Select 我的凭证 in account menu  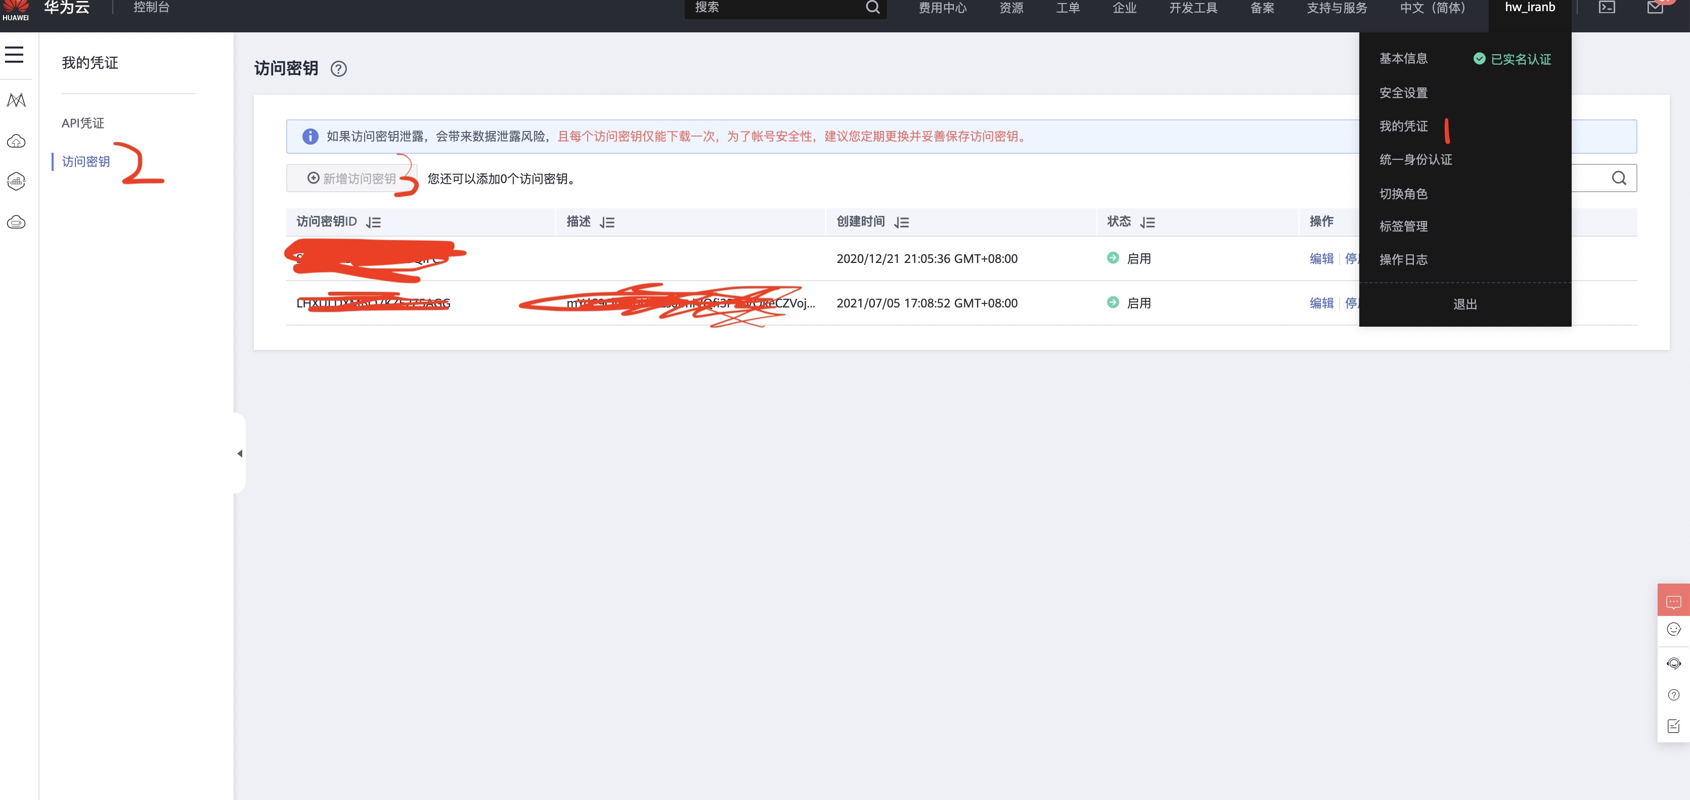[x=1403, y=126]
